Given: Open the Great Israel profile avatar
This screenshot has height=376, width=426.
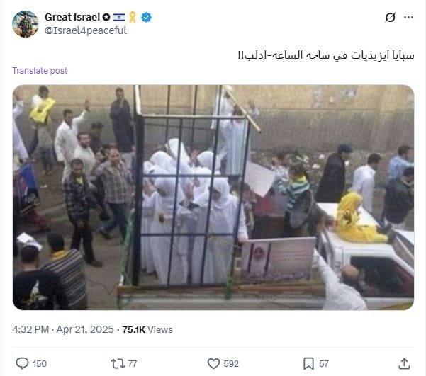Looking at the screenshot, I should pyautogui.click(x=26, y=24).
